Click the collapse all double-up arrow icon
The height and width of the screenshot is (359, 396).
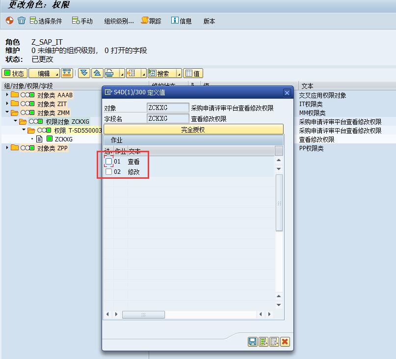point(97,73)
